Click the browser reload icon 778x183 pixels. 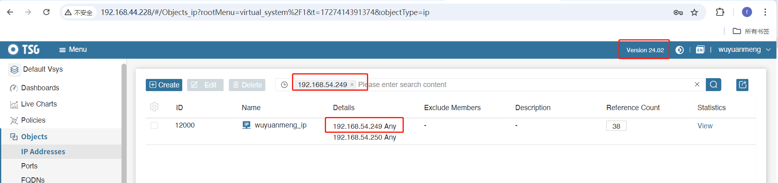47,12
